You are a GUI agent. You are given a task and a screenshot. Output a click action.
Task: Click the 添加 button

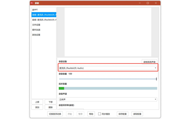click(x=37, y=107)
